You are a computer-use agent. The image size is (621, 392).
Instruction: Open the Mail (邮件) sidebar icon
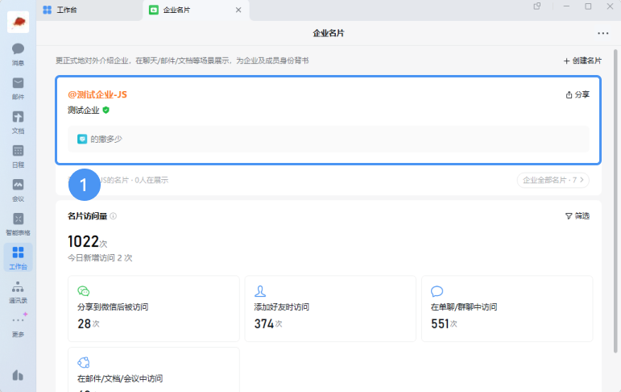pos(18,88)
